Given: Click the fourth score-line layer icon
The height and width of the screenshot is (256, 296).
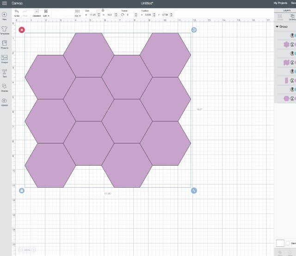Looking at the screenshot, I should (292, 89).
